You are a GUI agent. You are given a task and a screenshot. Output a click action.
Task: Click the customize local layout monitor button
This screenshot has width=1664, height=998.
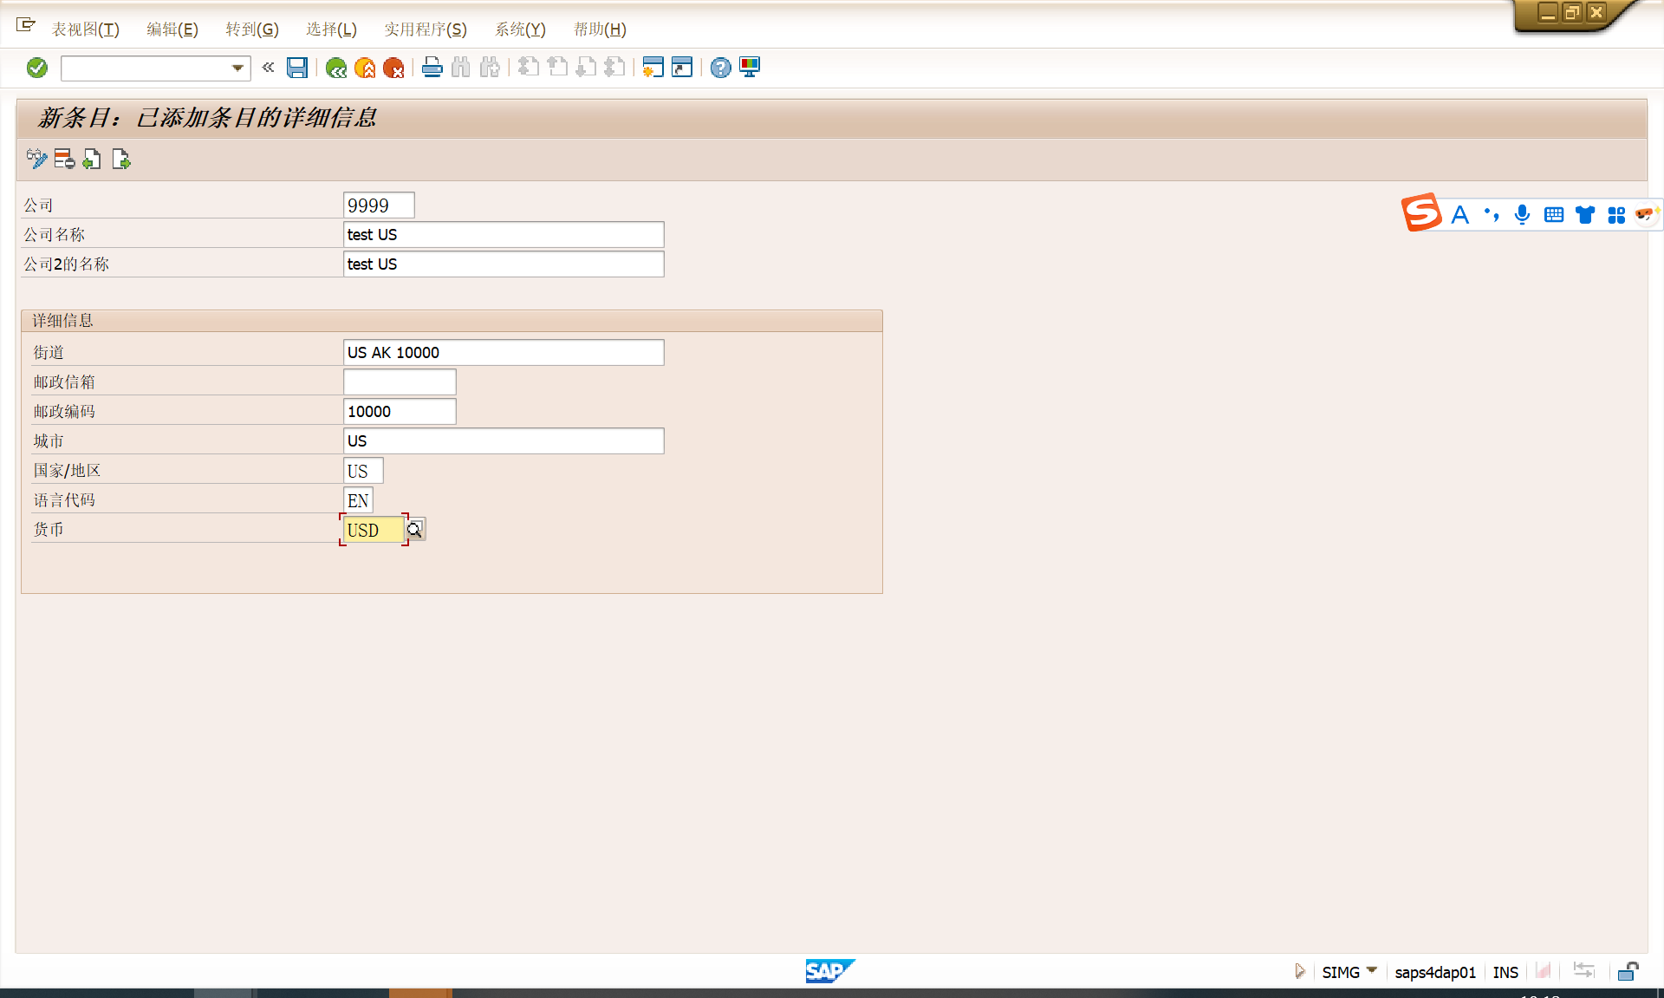pos(750,68)
